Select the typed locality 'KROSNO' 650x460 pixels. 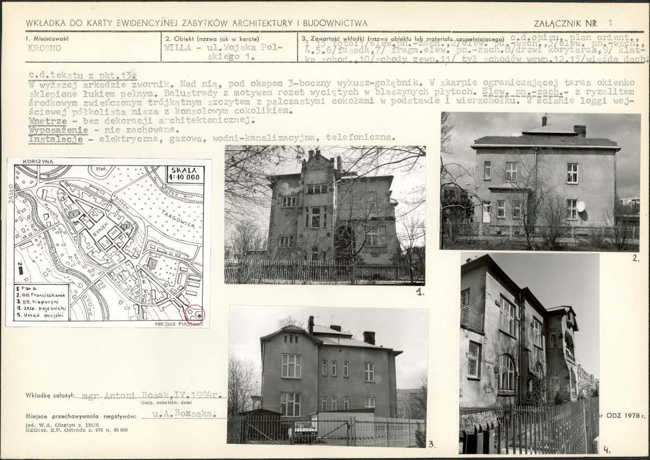click(x=45, y=48)
